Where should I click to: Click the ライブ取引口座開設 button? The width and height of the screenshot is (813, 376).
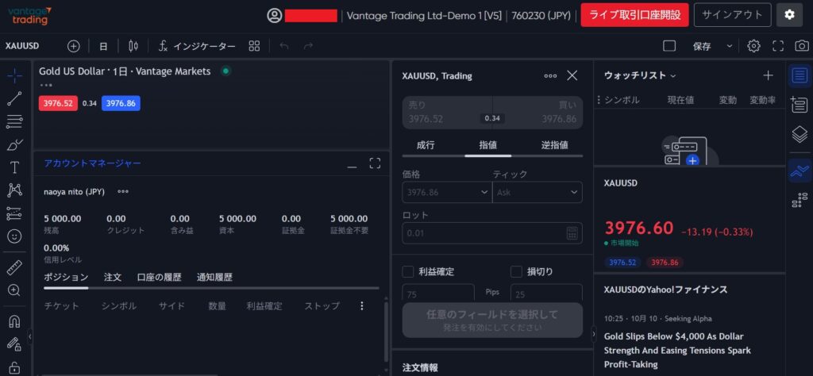point(634,15)
